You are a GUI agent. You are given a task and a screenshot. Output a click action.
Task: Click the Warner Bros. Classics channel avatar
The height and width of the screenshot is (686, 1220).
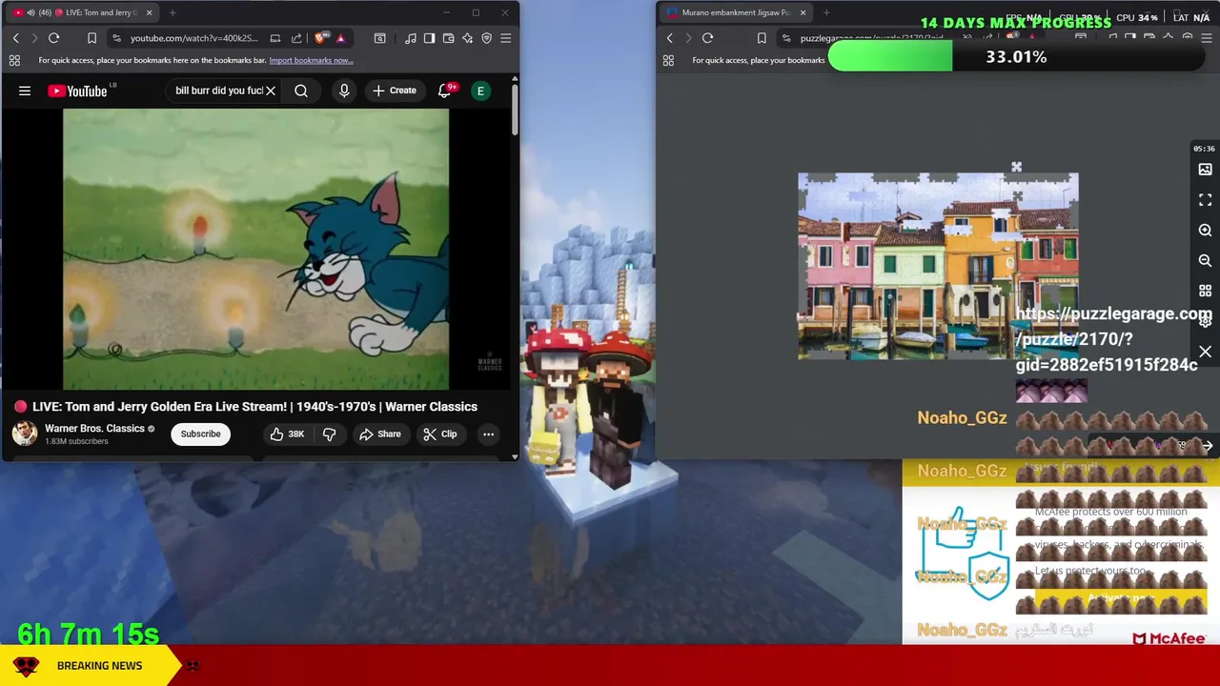25,434
